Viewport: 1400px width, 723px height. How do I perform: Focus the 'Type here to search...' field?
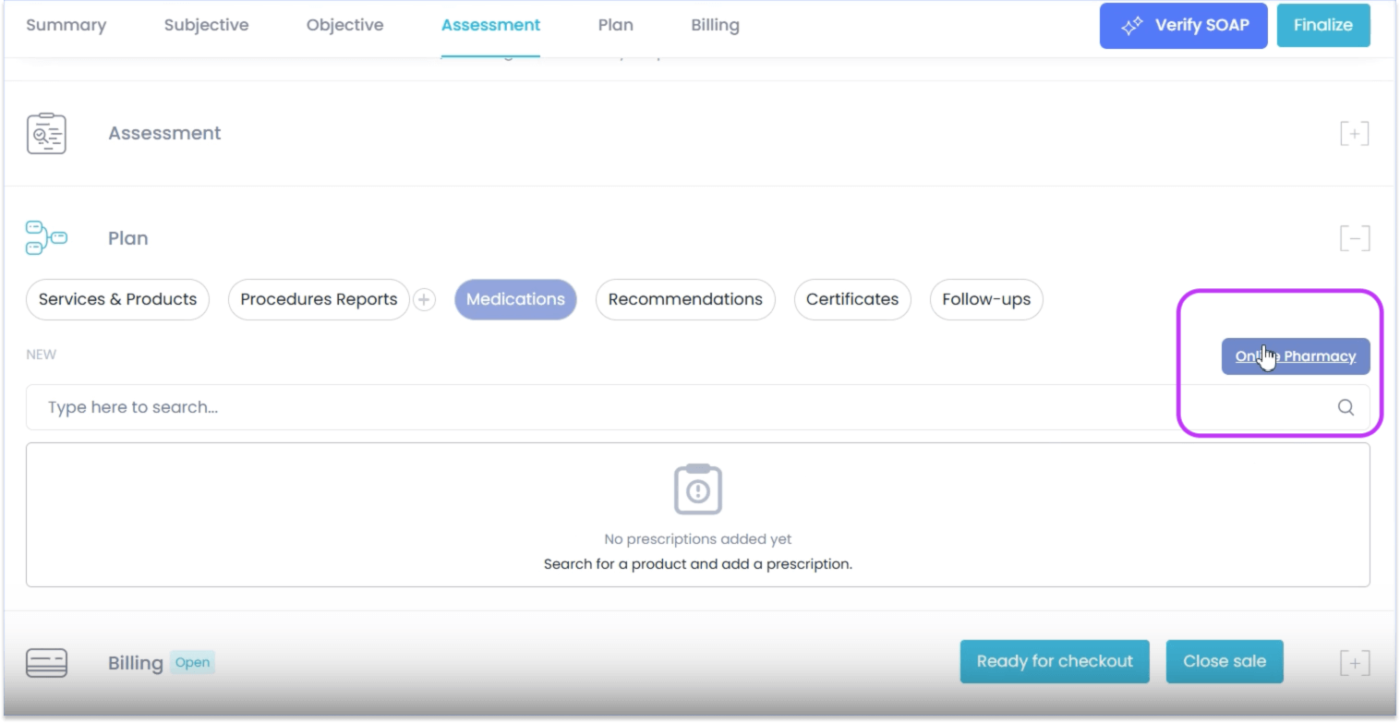tap(698, 407)
